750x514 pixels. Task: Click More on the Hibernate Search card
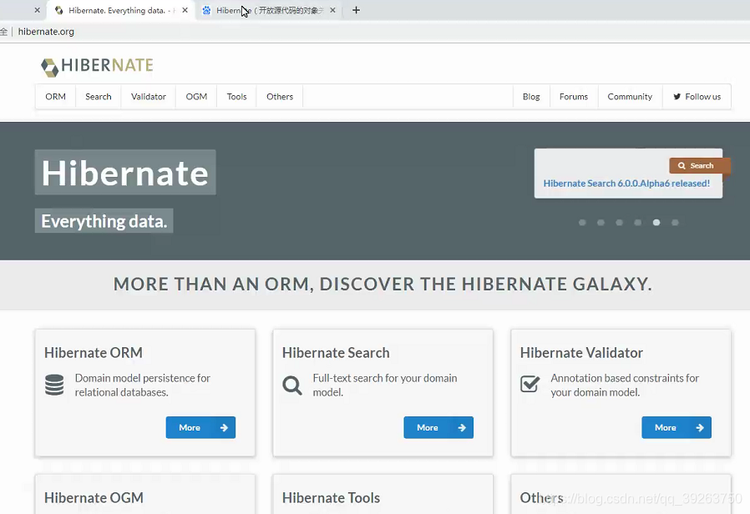click(438, 427)
